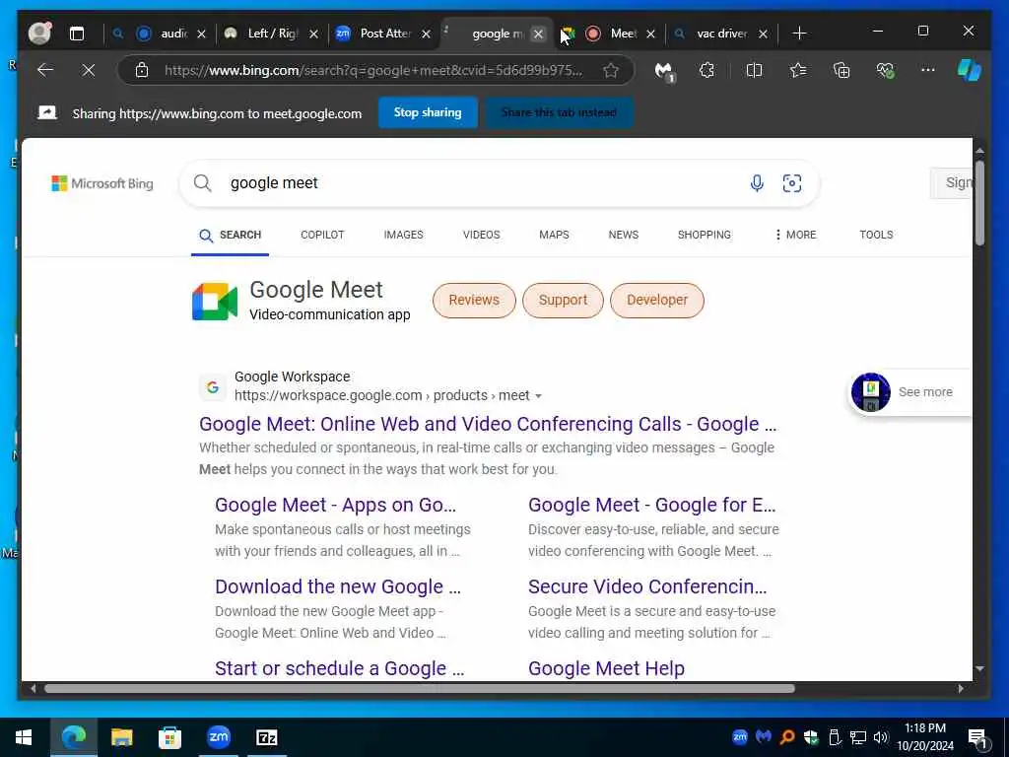Open the COPILOT search tab
The image size is (1009, 757).
322,235
